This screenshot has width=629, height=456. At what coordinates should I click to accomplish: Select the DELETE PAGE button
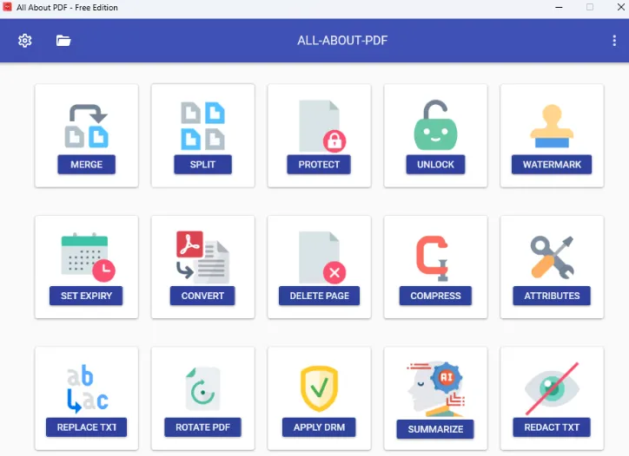[x=320, y=296]
